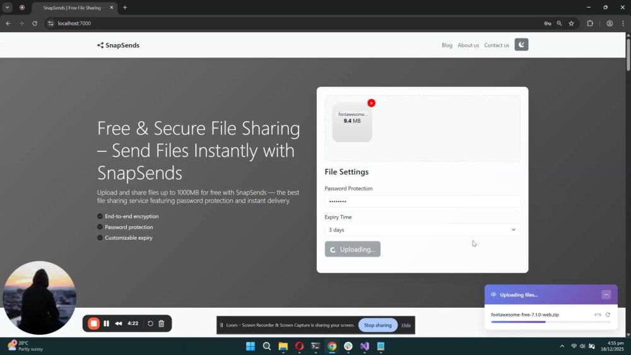Focus the Password Protection field
Image resolution: width=631 pixels, height=355 pixels.
click(422, 201)
